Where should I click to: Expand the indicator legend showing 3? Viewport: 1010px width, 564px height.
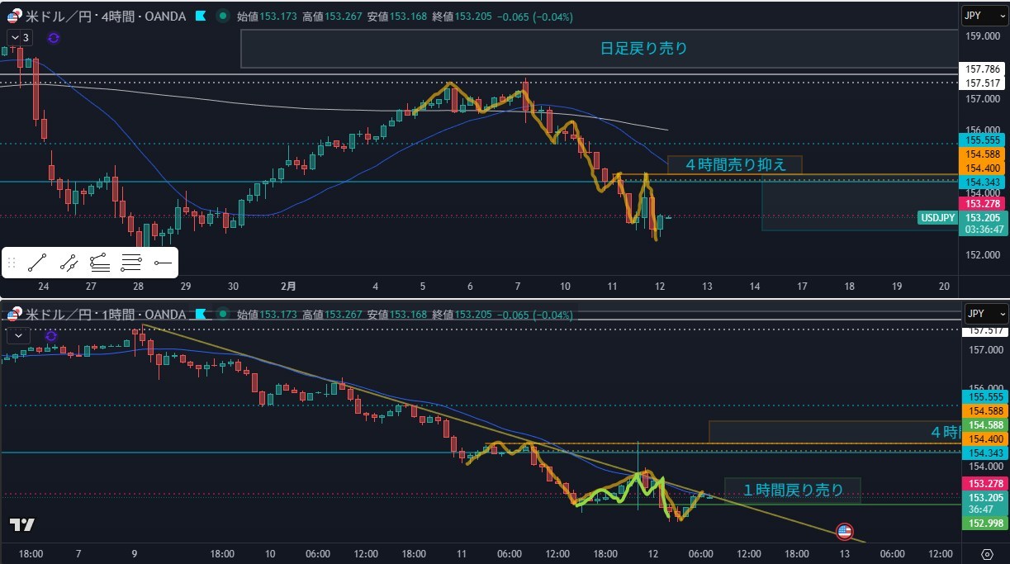pyautogui.click(x=20, y=37)
